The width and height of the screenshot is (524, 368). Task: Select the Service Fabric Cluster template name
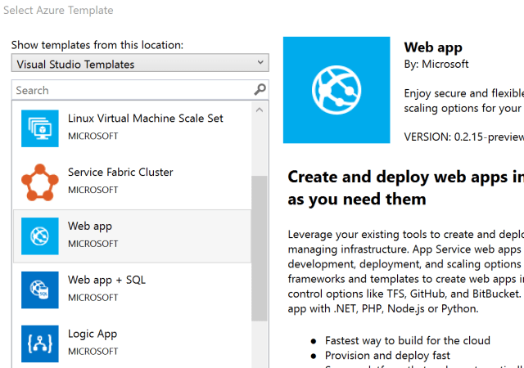tap(120, 173)
